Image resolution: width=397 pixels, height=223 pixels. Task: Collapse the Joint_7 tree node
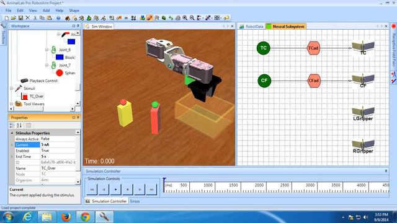tap(47, 65)
